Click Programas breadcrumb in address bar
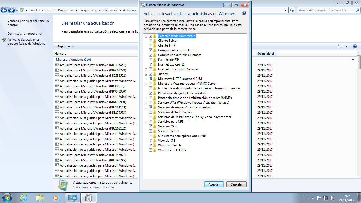361x203 pixels. point(66,10)
